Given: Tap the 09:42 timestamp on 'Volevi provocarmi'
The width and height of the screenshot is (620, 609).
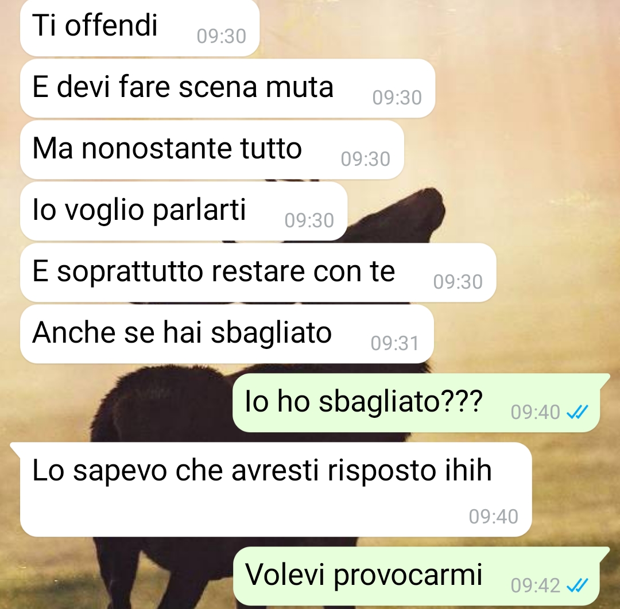Looking at the screenshot, I should 535,585.
